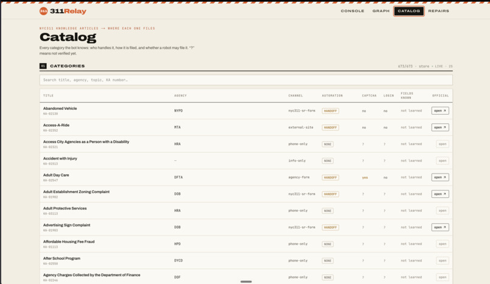
Task: Sort by the Login column header
Action: pyautogui.click(x=388, y=95)
